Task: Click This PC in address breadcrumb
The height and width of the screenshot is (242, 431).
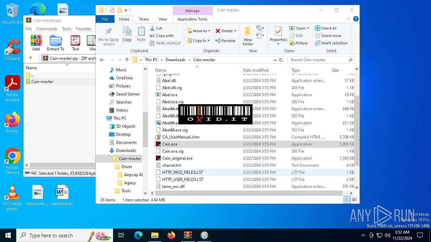Action: 151,60
